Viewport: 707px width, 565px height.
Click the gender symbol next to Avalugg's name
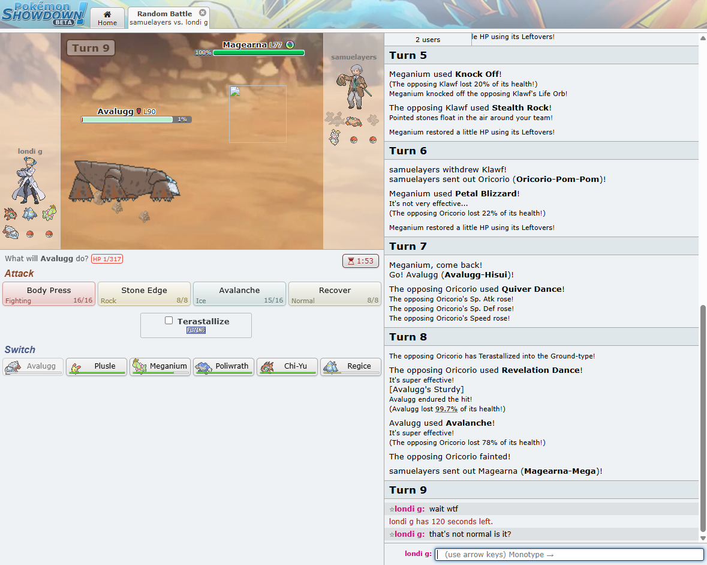[x=139, y=111]
